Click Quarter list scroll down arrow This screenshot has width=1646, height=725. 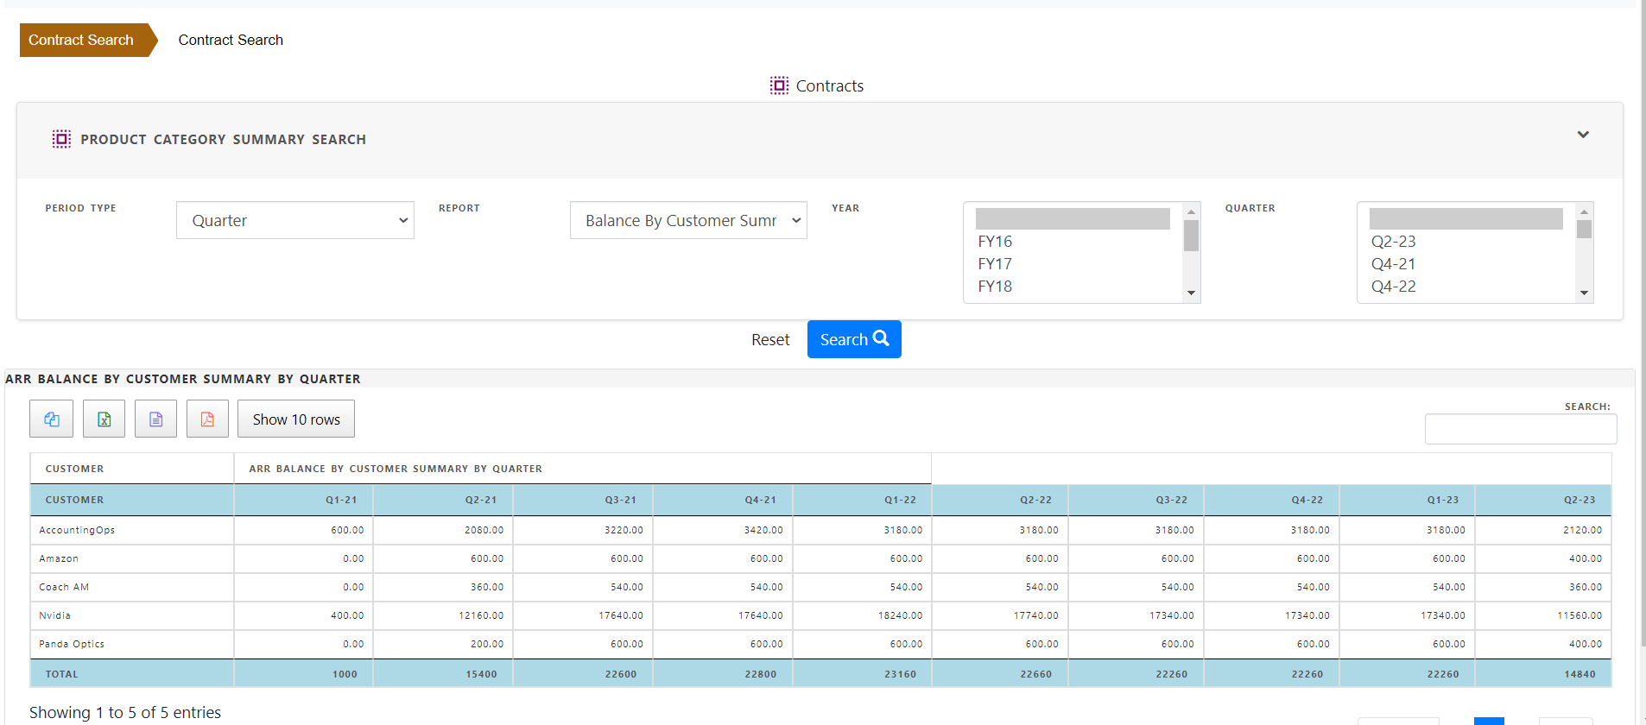1584,293
